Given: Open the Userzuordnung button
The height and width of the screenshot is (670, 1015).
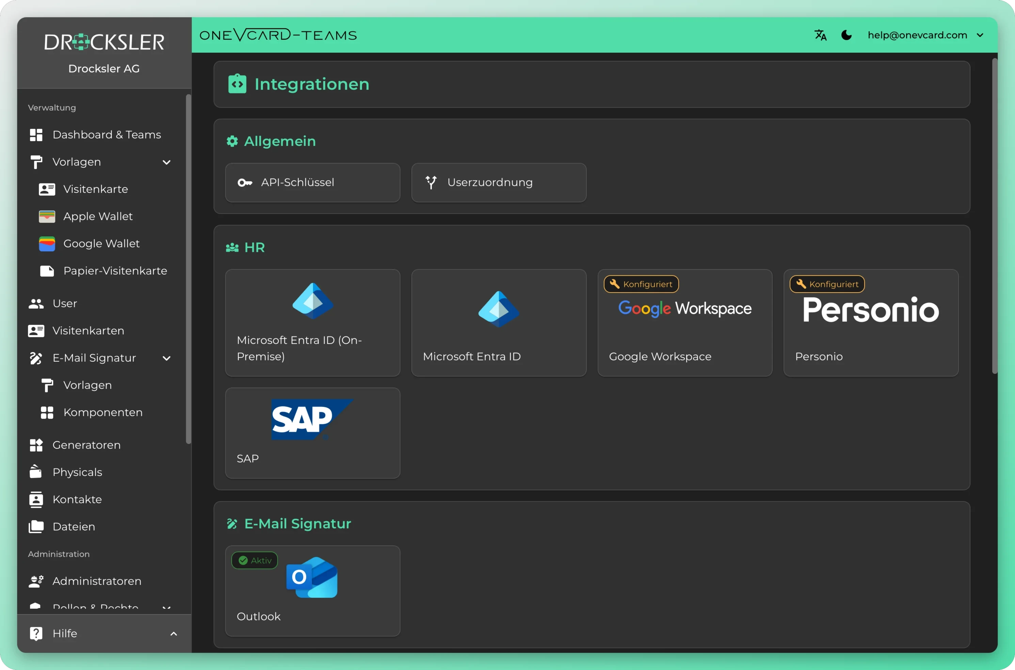Looking at the screenshot, I should coord(498,183).
